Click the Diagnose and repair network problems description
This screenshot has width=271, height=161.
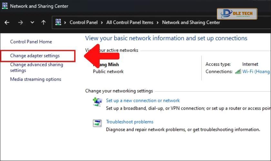pyautogui.click(x=183, y=129)
